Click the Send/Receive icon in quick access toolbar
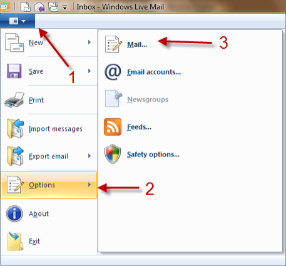This screenshot has width=286, height=266. click(53, 7)
